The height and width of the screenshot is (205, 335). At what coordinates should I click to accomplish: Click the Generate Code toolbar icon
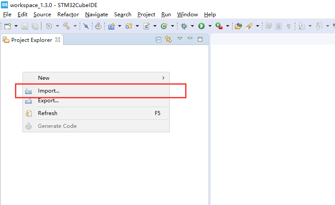(x=98, y=26)
